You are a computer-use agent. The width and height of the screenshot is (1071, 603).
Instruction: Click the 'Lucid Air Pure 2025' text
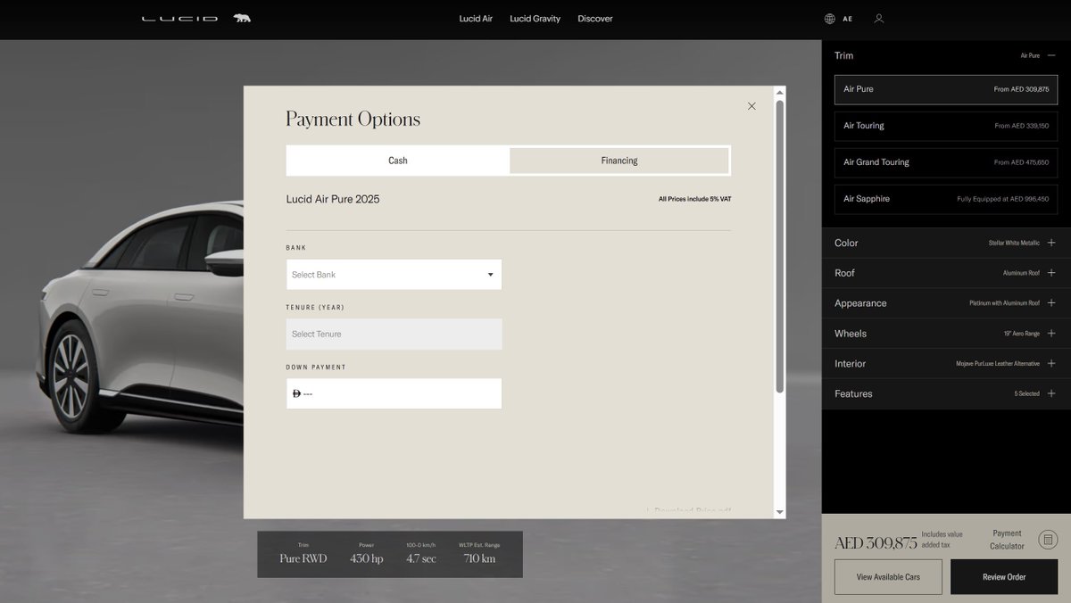333,199
